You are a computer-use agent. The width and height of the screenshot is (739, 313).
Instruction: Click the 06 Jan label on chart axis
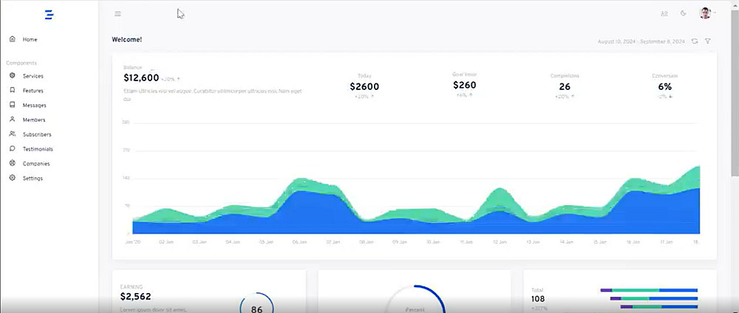point(299,242)
